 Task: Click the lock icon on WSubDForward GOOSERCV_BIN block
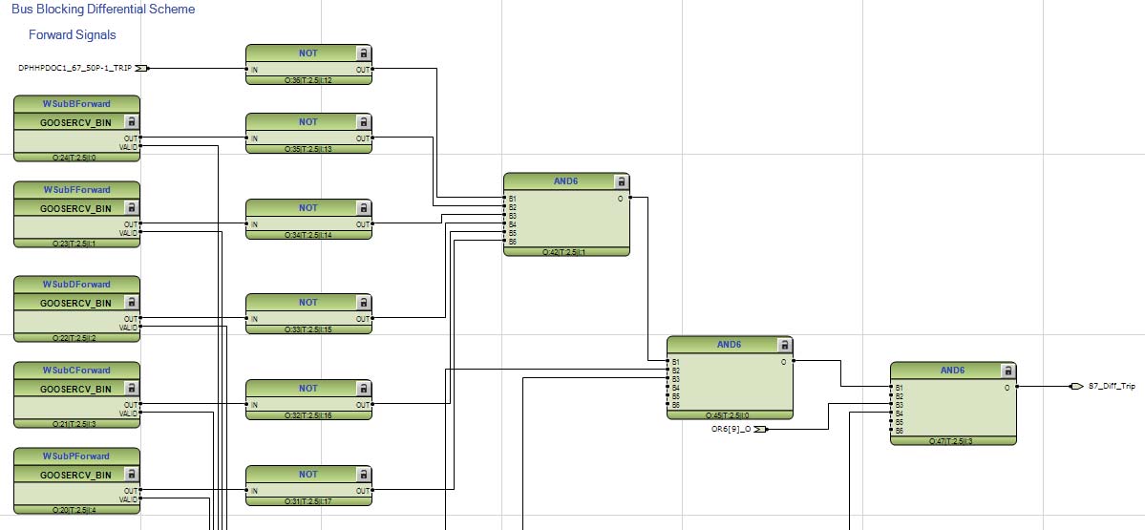[x=132, y=303]
